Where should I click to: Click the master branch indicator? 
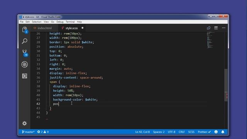[28, 132]
